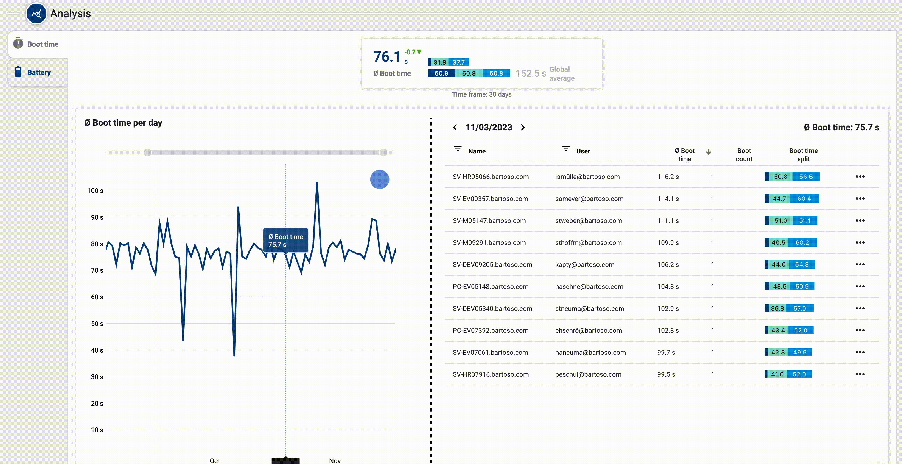Click the Nov axis label
The width and height of the screenshot is (902, 464).
click(x=335, y=461)
